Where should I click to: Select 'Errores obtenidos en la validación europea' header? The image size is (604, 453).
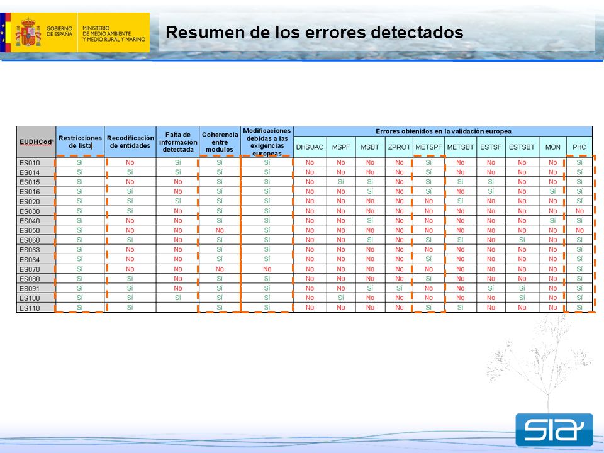pos(443,131)
